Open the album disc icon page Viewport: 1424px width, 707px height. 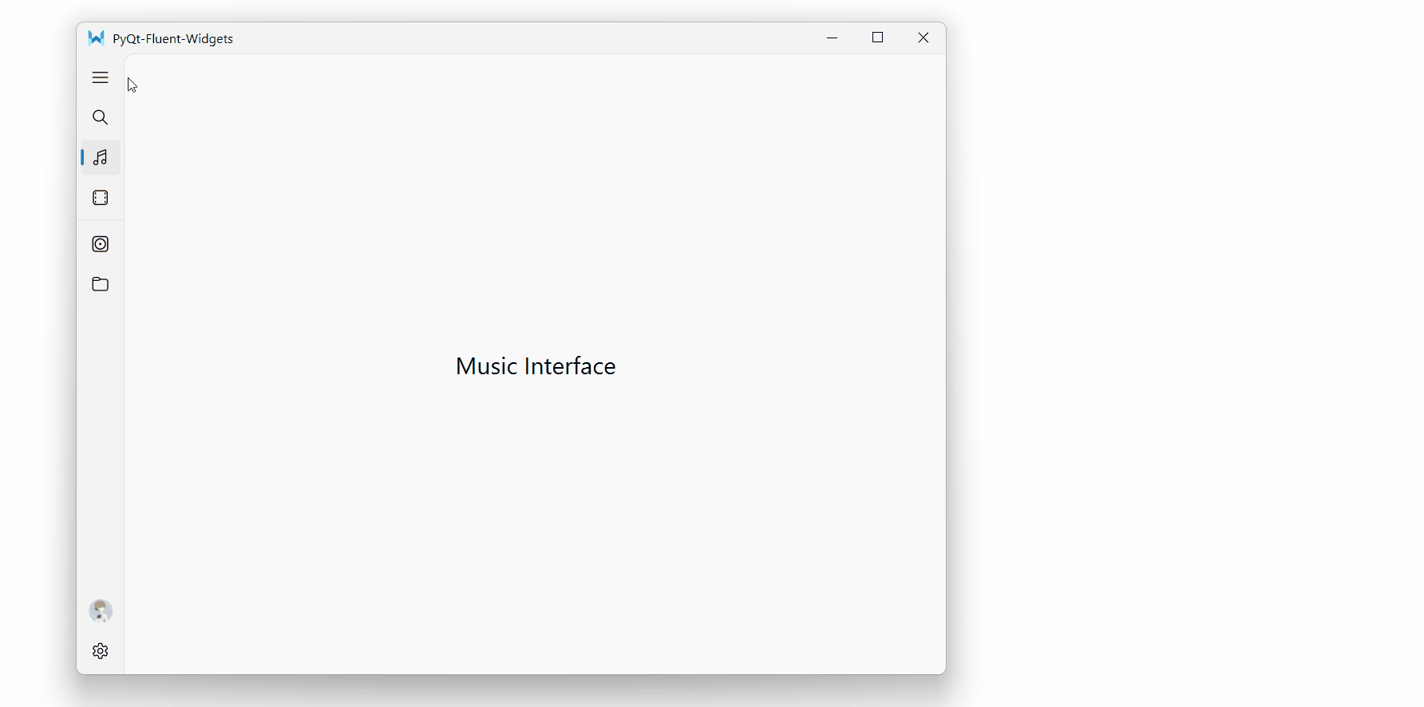click(100, 244)
